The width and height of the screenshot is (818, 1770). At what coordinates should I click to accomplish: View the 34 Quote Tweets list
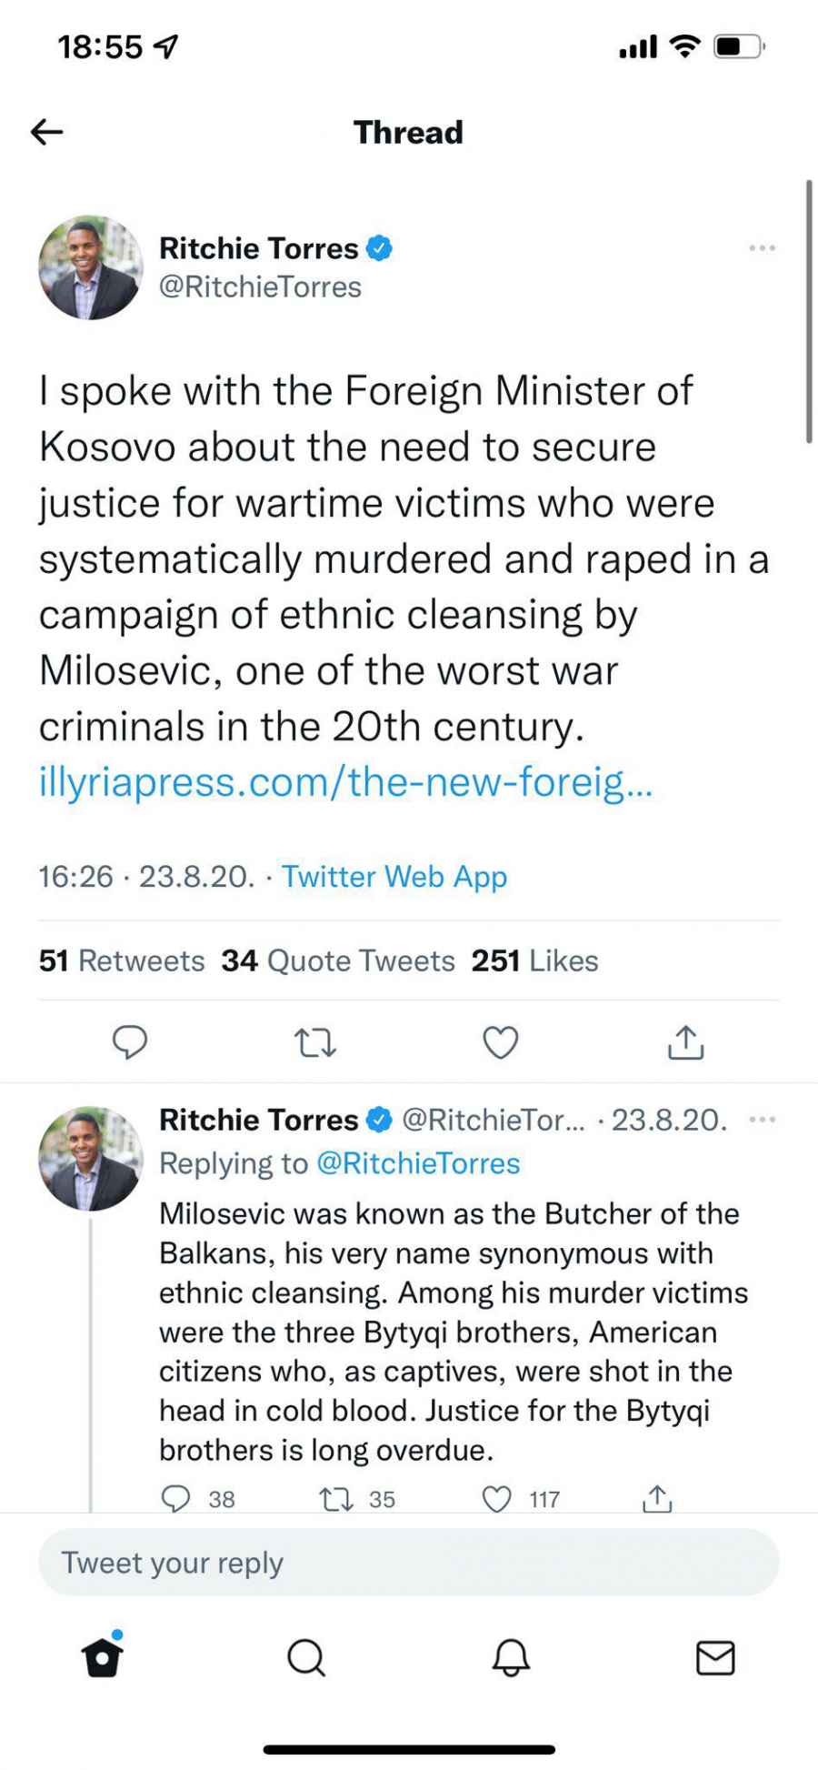[338, 961]
